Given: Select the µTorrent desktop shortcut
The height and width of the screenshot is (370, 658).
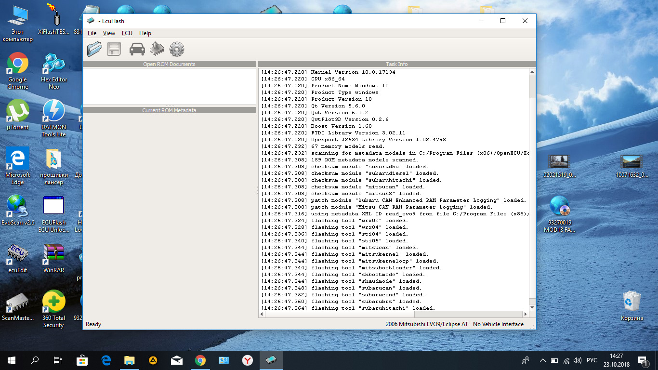Looking at the screenshot, I should pos(18,115).
